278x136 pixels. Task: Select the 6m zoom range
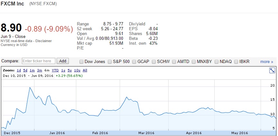(47, 70)
